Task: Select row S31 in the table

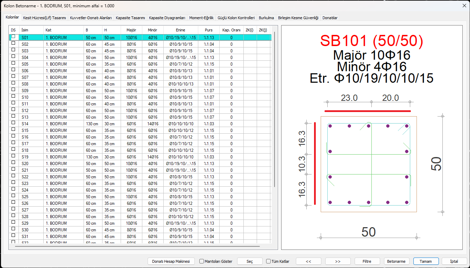Action: 140,236
